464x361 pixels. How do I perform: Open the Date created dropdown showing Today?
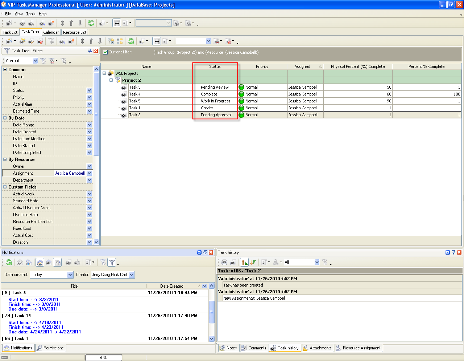click(x=70, y=275)
